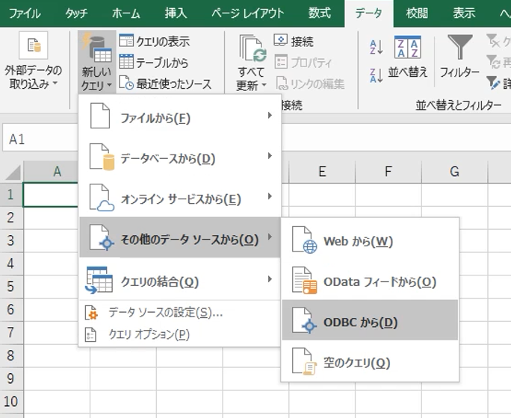Expand the オンライン サービスから submenu arrow
511x418 pixels.
coord(270,196)
